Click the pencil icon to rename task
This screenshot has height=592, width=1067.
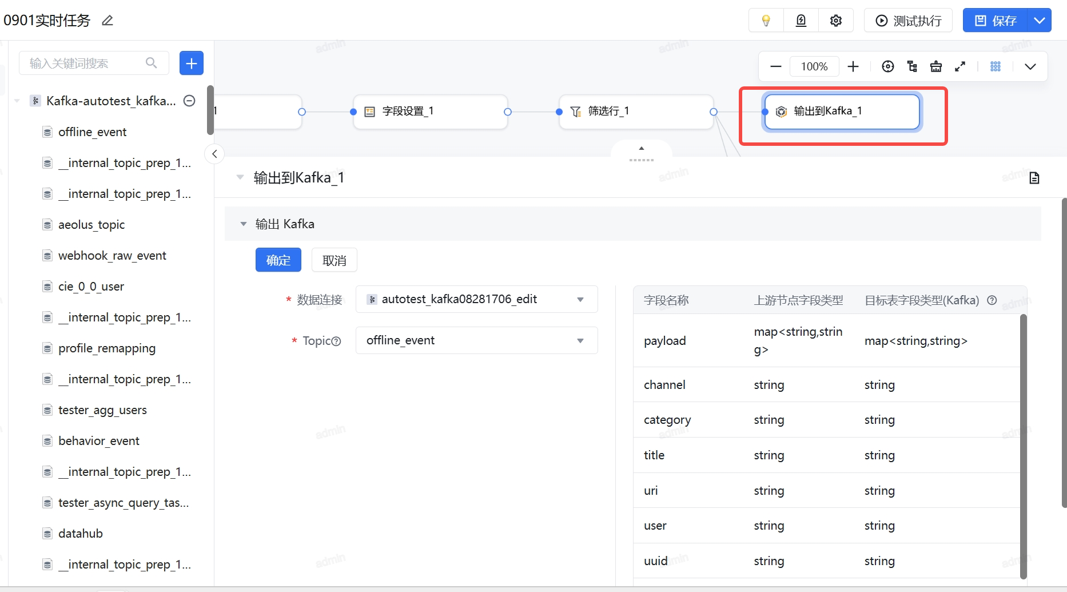pyautogui.click(x=107, y=21)
